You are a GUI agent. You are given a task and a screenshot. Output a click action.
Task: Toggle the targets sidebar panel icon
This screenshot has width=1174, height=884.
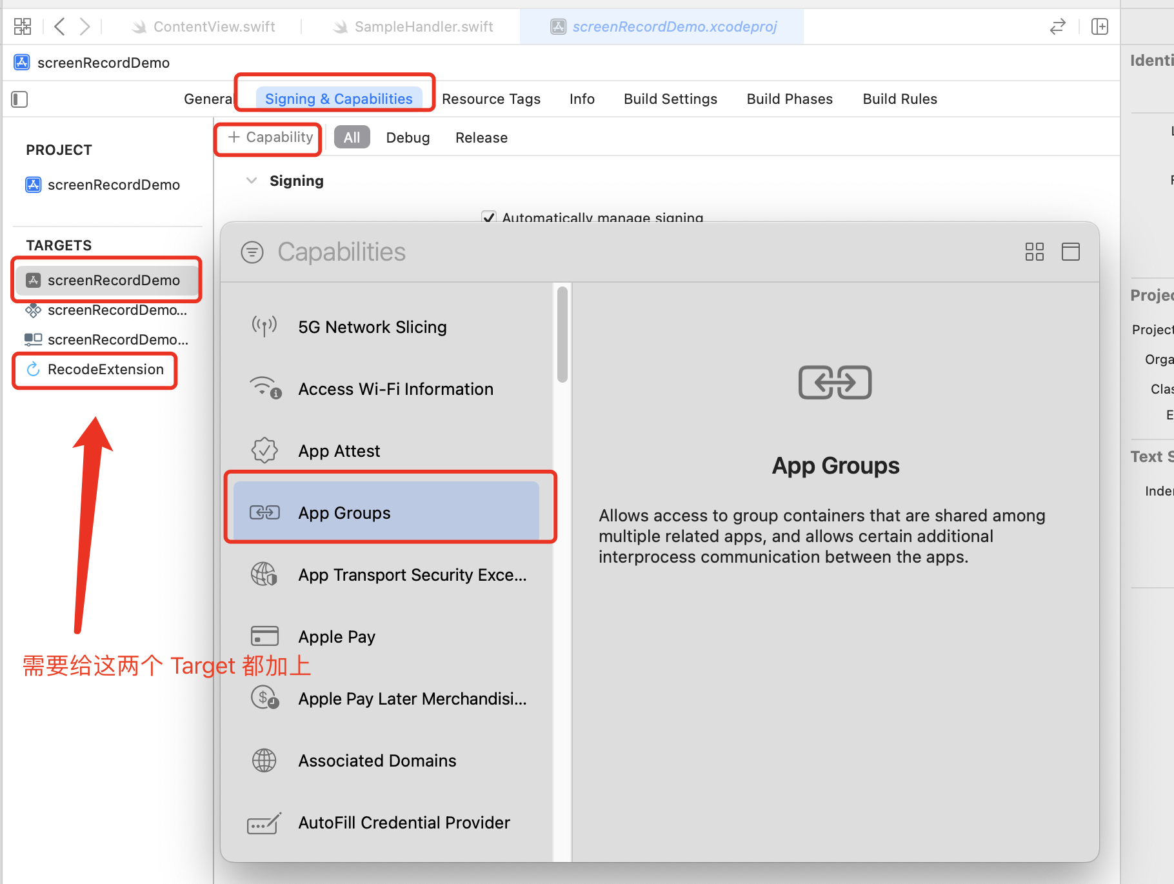[20, 99]
